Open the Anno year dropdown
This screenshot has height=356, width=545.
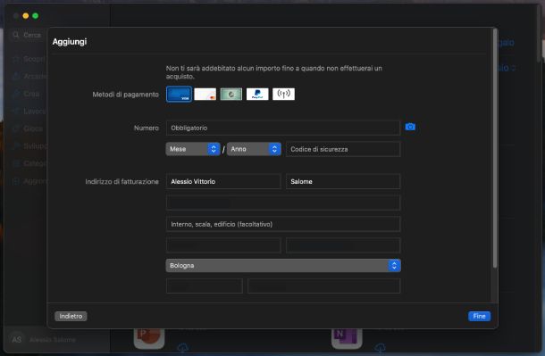(x=254, y=149)
